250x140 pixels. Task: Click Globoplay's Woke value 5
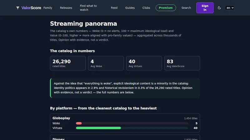(197, 123)
